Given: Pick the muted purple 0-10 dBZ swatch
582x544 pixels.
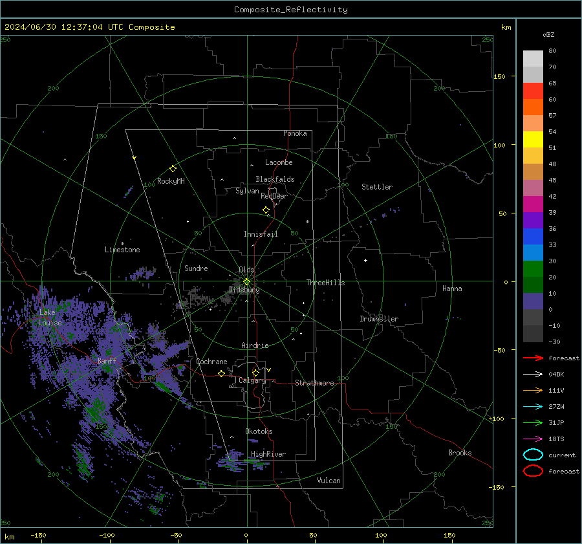Looking at the screenshot, I should coord(533,301).
